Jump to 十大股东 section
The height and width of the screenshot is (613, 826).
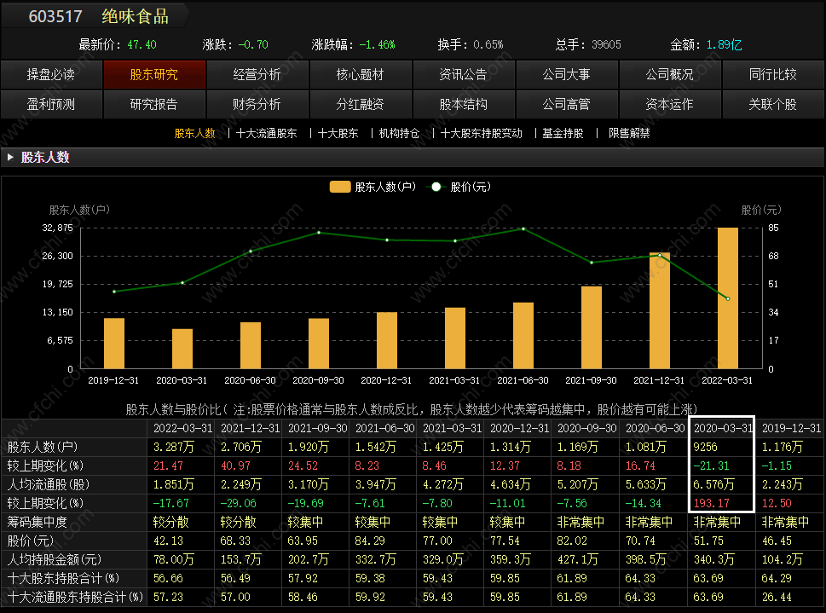pyautogui.click(x=338, y=133)
